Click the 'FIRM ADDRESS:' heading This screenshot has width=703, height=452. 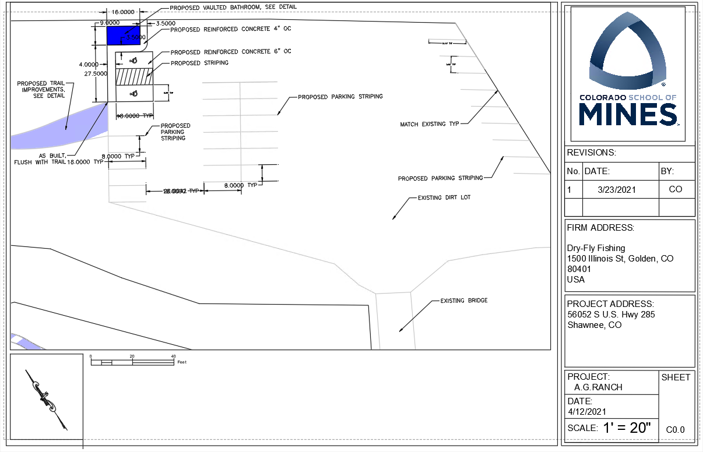click(x=600, y=228)
